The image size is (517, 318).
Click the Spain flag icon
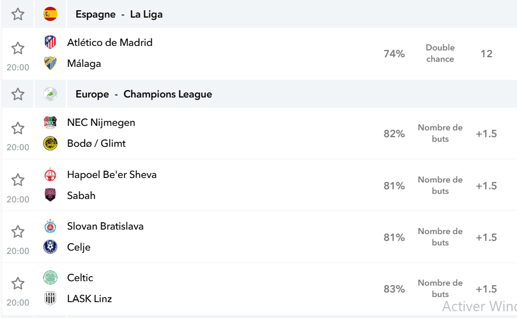tap(50, 14)
